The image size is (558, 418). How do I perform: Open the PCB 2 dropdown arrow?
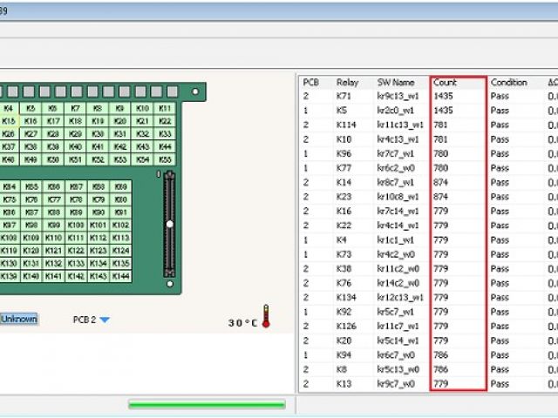coord(105,320)
